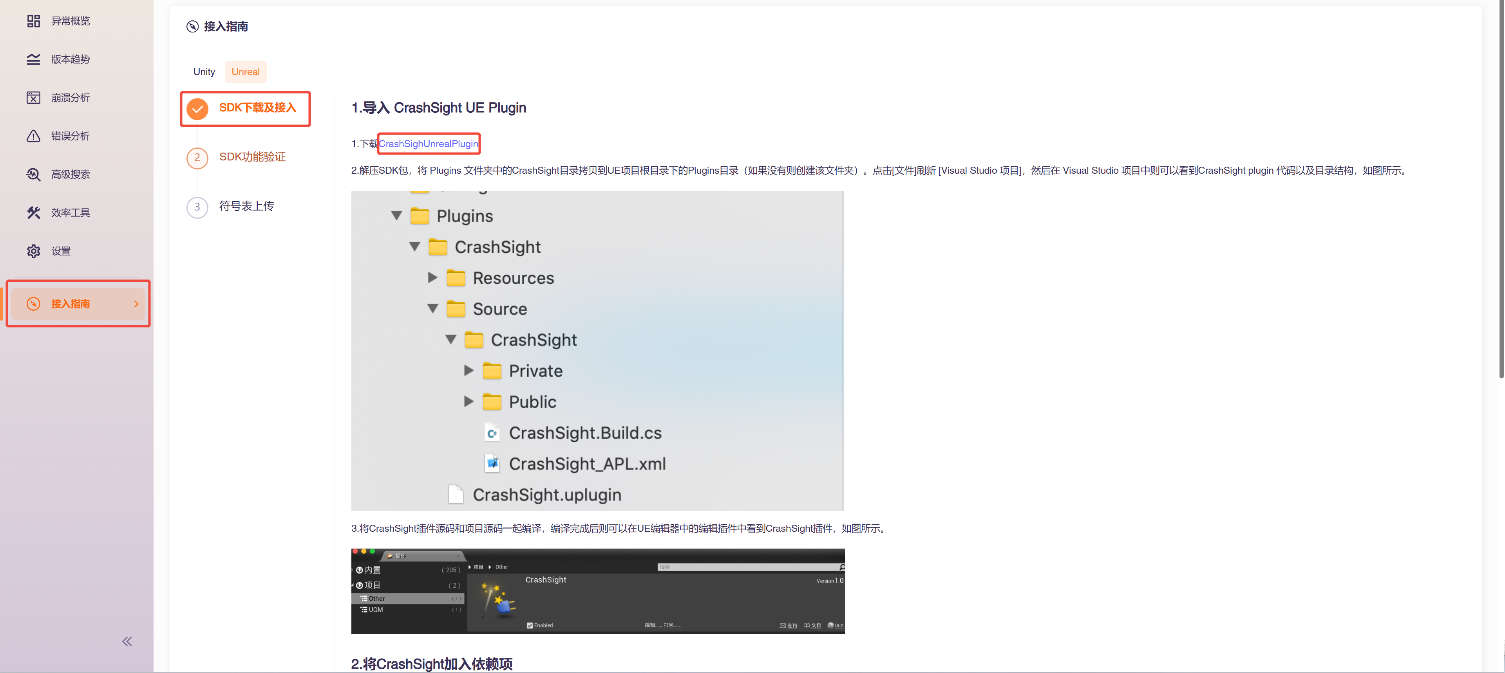Go to 错误分析 menu item
This screenshot has height=673, width=1505.
70,136
